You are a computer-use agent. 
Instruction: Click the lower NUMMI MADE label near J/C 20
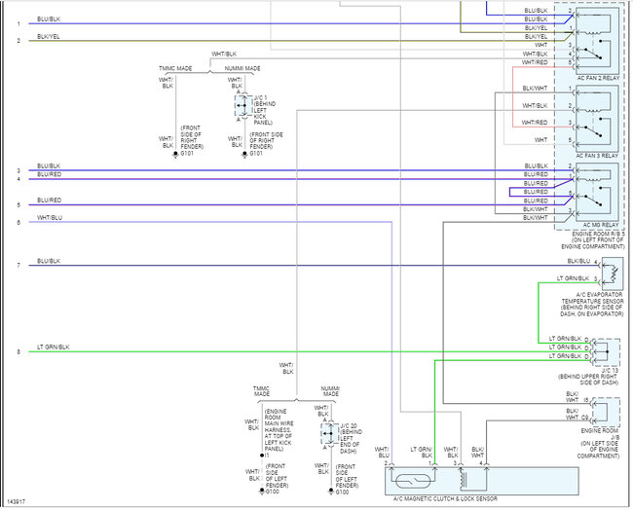(x=330, y=391)
